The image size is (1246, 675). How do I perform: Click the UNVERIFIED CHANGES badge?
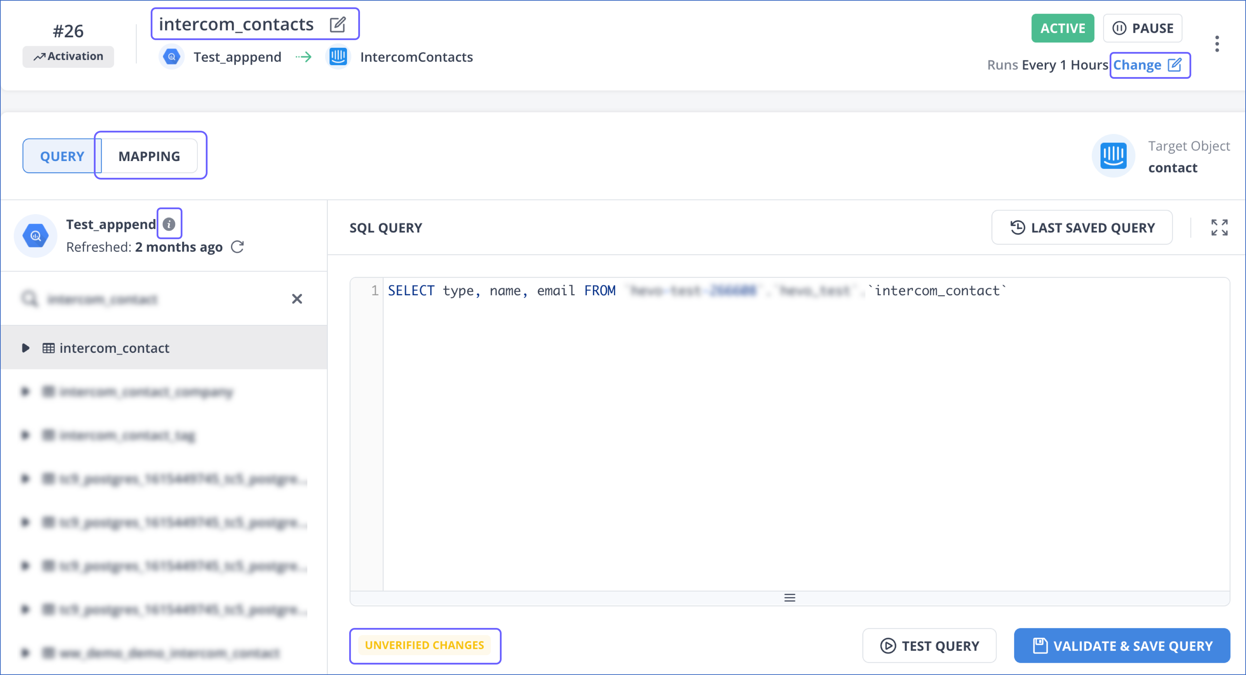424,645
